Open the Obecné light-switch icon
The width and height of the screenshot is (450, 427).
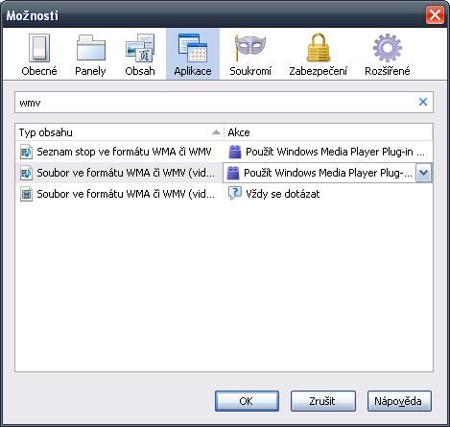click(x=39, y=48)
